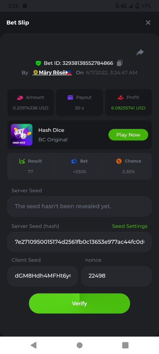
Task: Open the Seed Settings link
Action: click(x=130, y=226)
